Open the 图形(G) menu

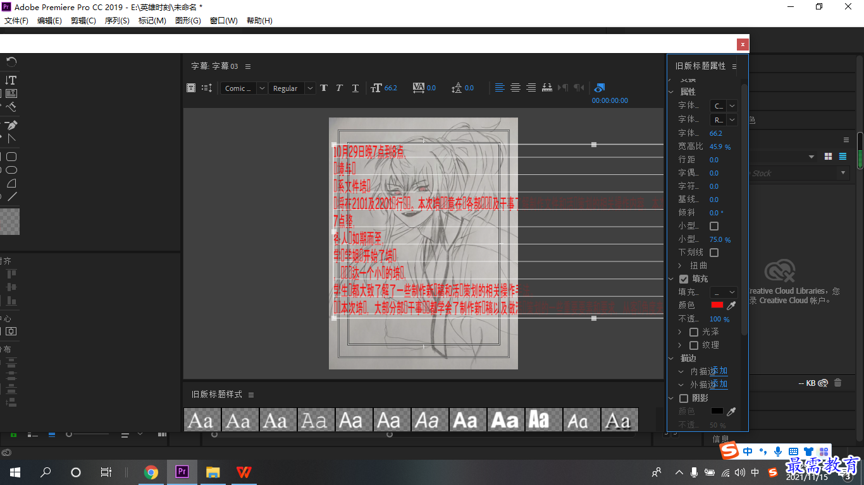coord(188,21)
